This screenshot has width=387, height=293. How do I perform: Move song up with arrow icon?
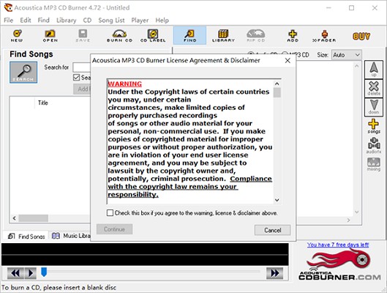(374, 70)
